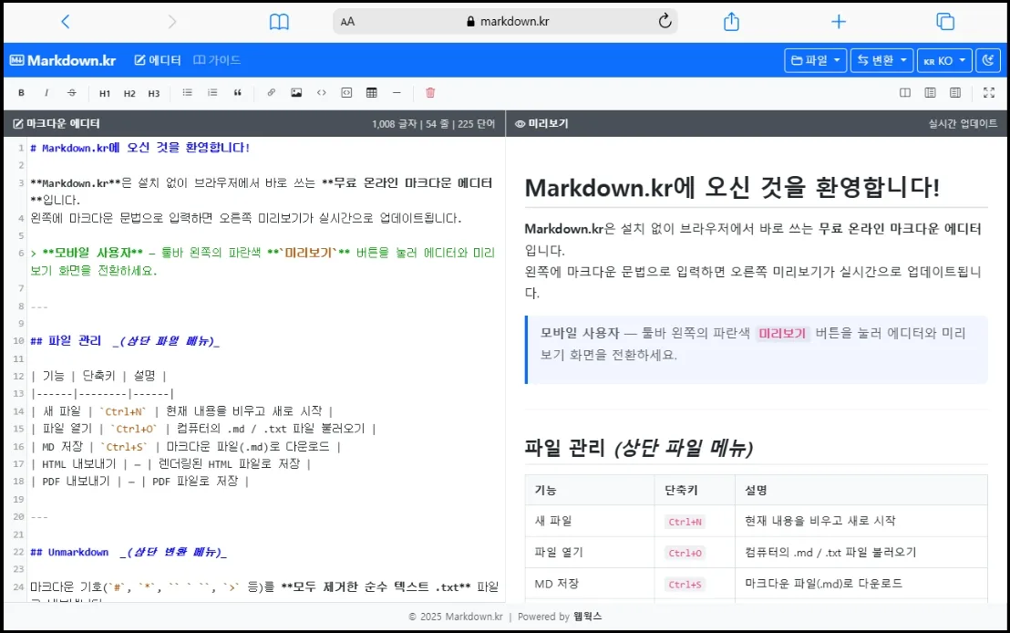The image size is (1010, 633).
Task: Select the markdown.kr address bar
Action: click(508, 21)
